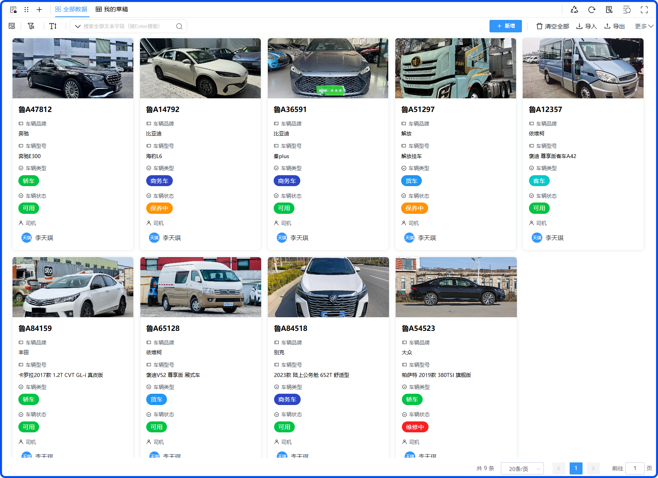Select the 全部数据 tab
Image resolution: width=658 pixels, height=478 pixels.
[71, 9]
